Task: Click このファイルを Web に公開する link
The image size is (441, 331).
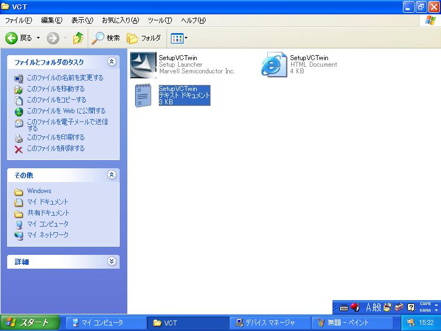Action: [66, 111]
